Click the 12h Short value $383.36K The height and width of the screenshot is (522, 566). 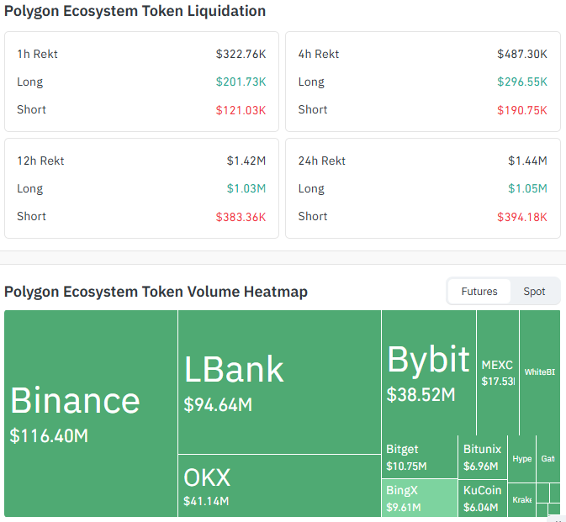(241, 217)
